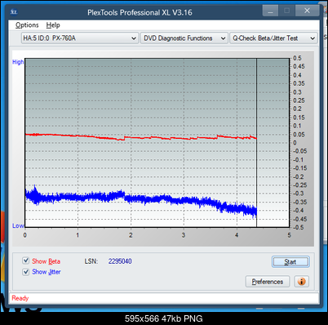Open the Q-Check Beta/Jitter Test dropdown
This screenshot has height=325, width=328.
tap(273, 38)
